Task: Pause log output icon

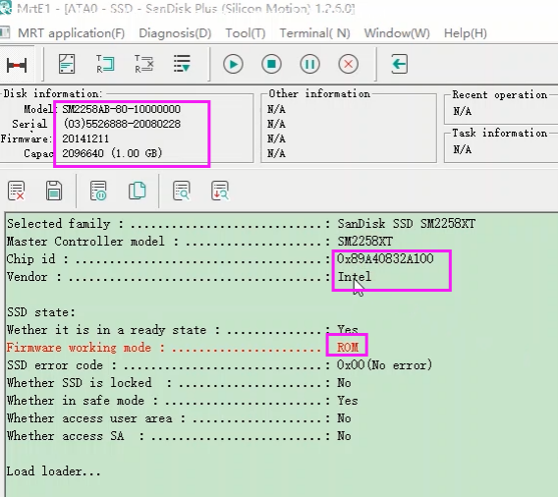Action: tap(98, 191)
